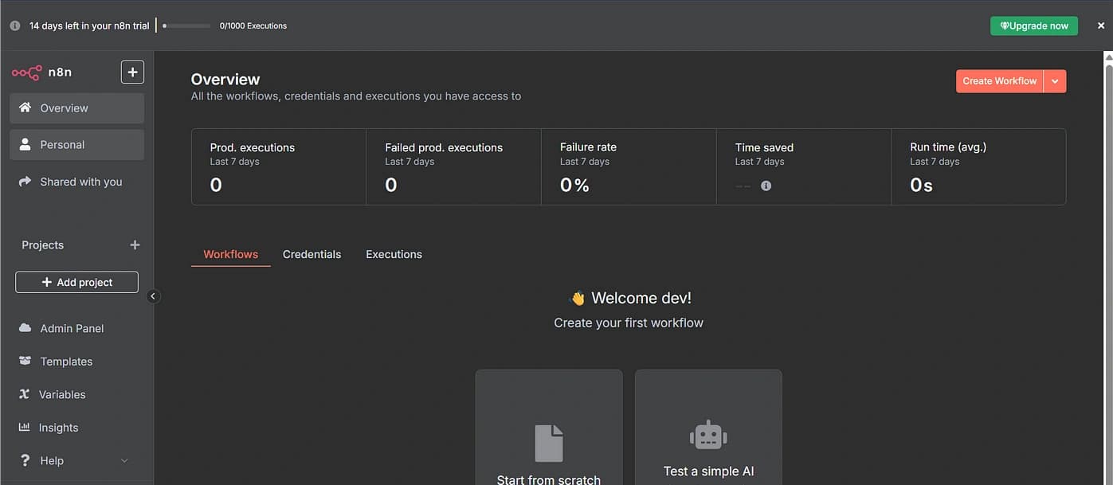
Task: Collapse the sidebar with the arrow toggle
Action: pos(154,296)
